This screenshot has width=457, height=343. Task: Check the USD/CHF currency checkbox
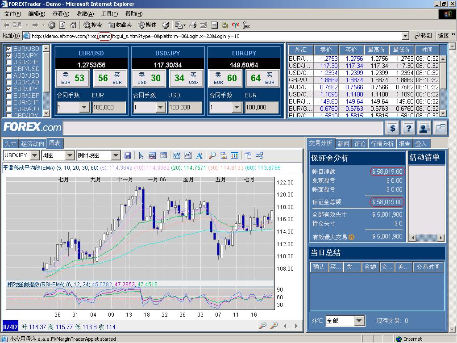click(9, 62)
